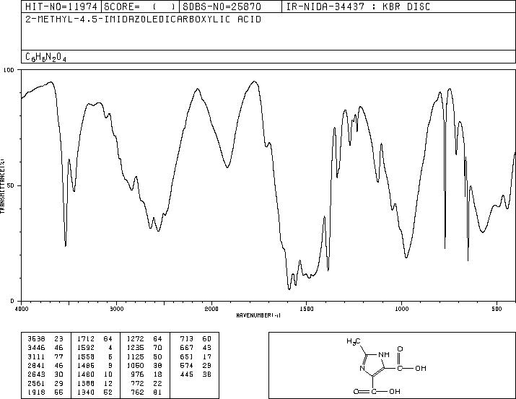Click the 1000 tick label on the x-axis
Screen dimensions: 516x399
click(x=401, y=309)
